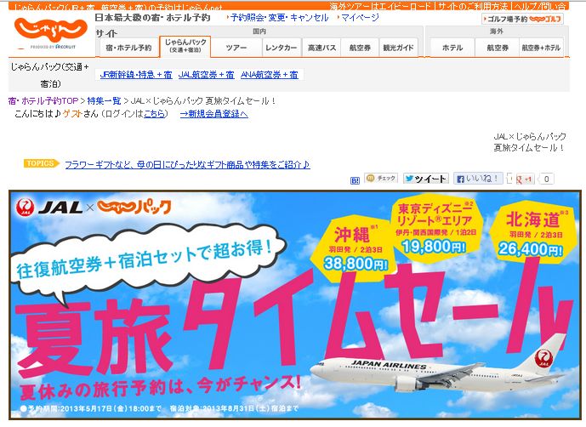586x427 pixels.
Task: Go to 宿・ホテル予約TOP breadcrumb
Action: (43, 101)
